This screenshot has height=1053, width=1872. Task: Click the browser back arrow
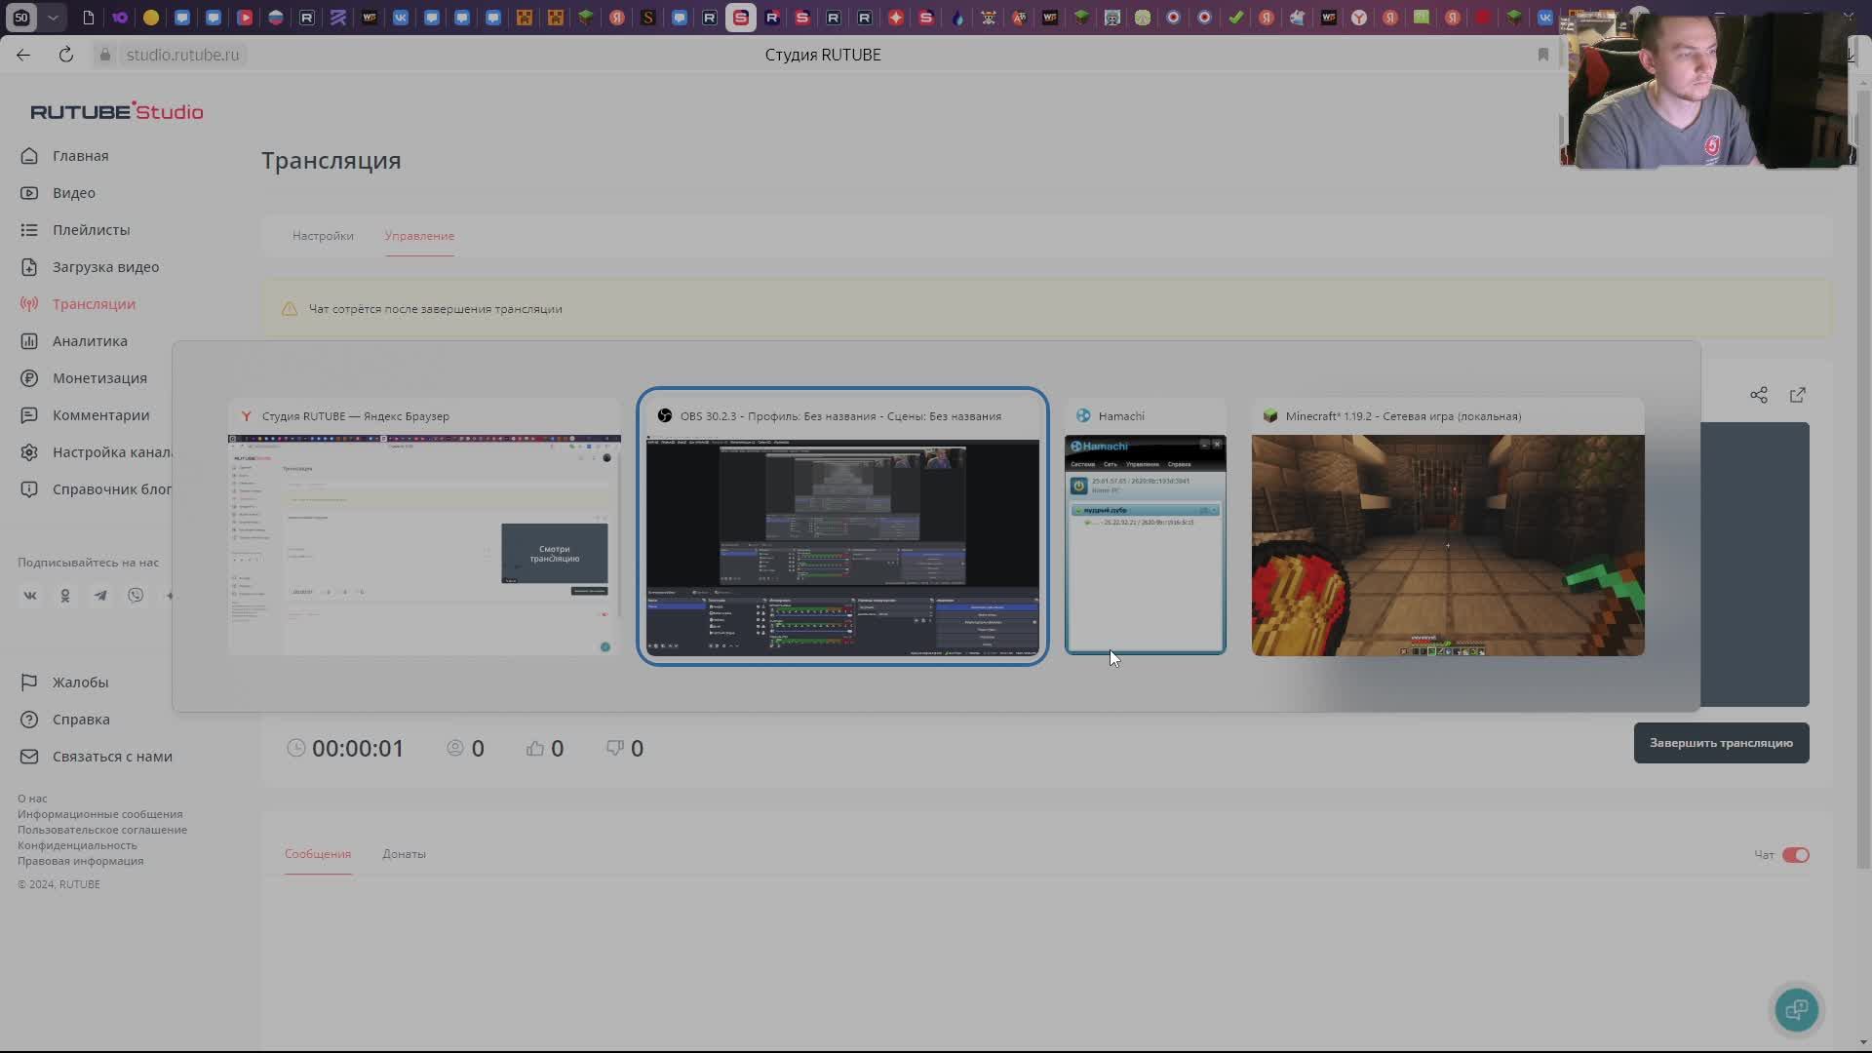coord(23,55)
